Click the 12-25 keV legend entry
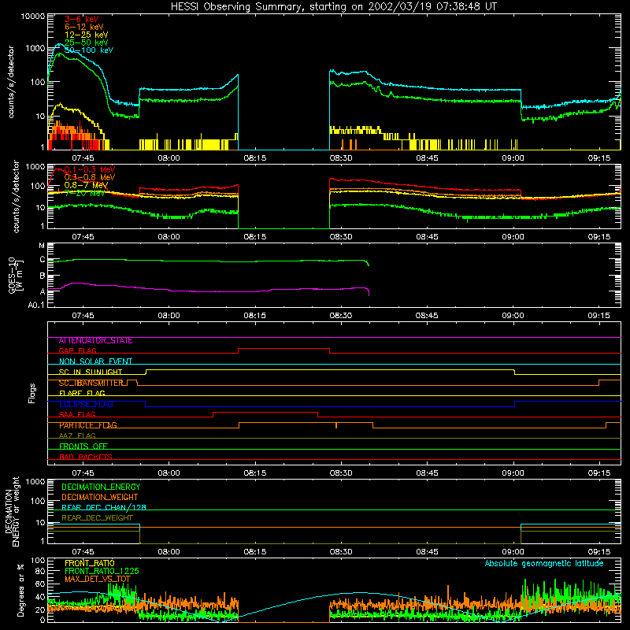 click(86, 35)
